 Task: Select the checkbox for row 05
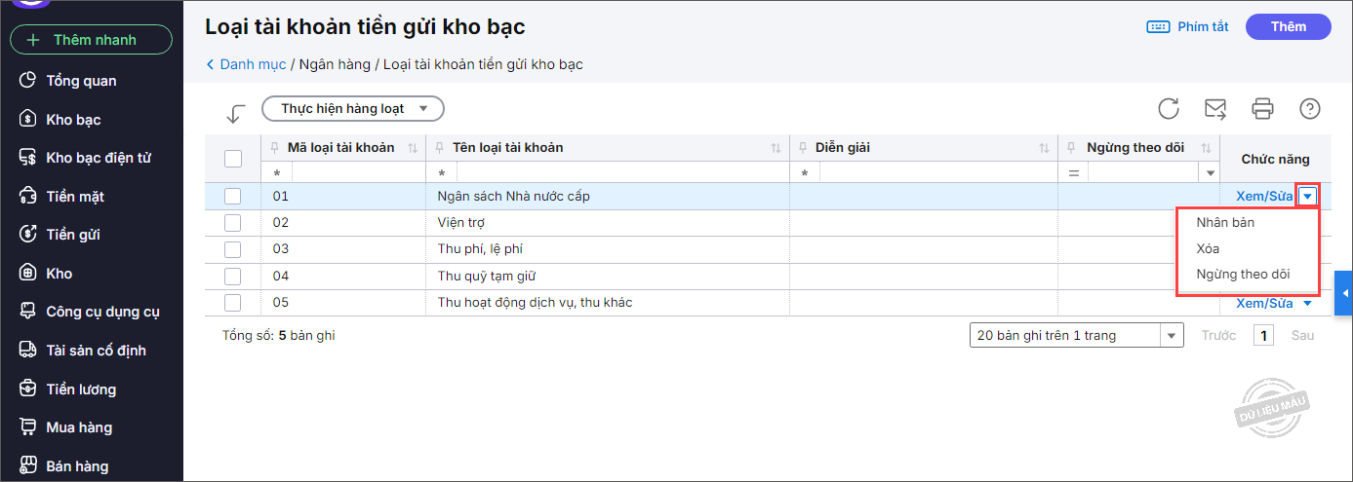233,303
